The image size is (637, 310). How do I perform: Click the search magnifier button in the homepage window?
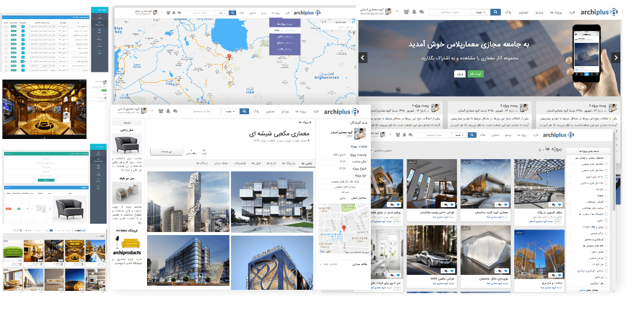tap(495, 11)
